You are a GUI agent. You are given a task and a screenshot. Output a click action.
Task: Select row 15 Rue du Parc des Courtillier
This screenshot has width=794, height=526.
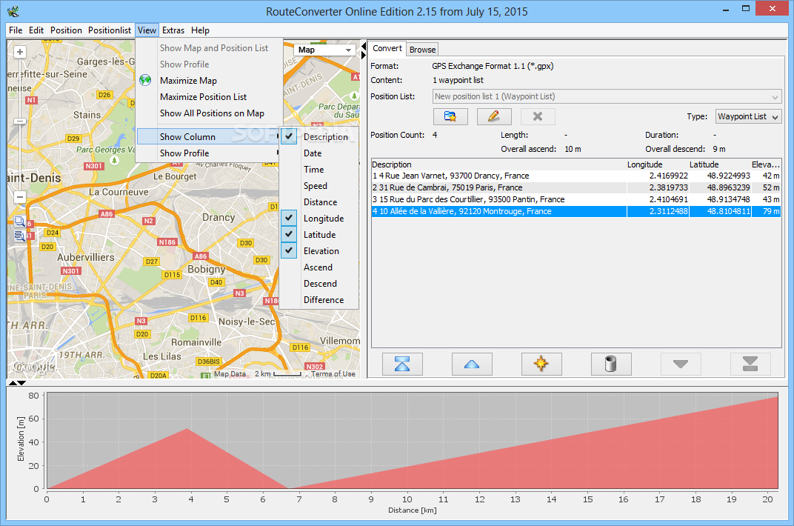pyautogui.click(x=576, y=199)
